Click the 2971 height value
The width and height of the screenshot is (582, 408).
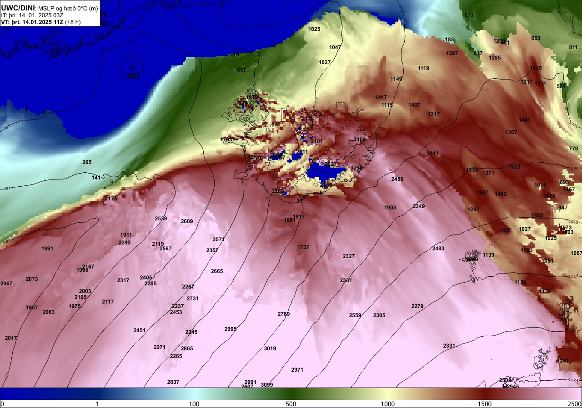(x=297, y=370)
